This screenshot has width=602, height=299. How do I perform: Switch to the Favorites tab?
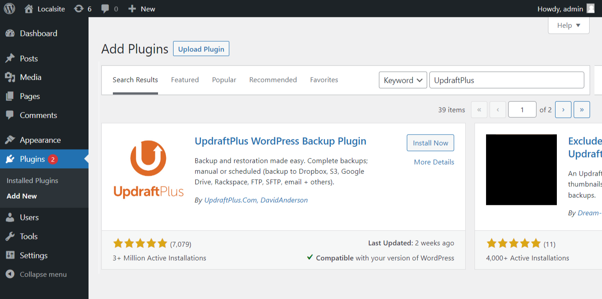[x=324, y=80]
